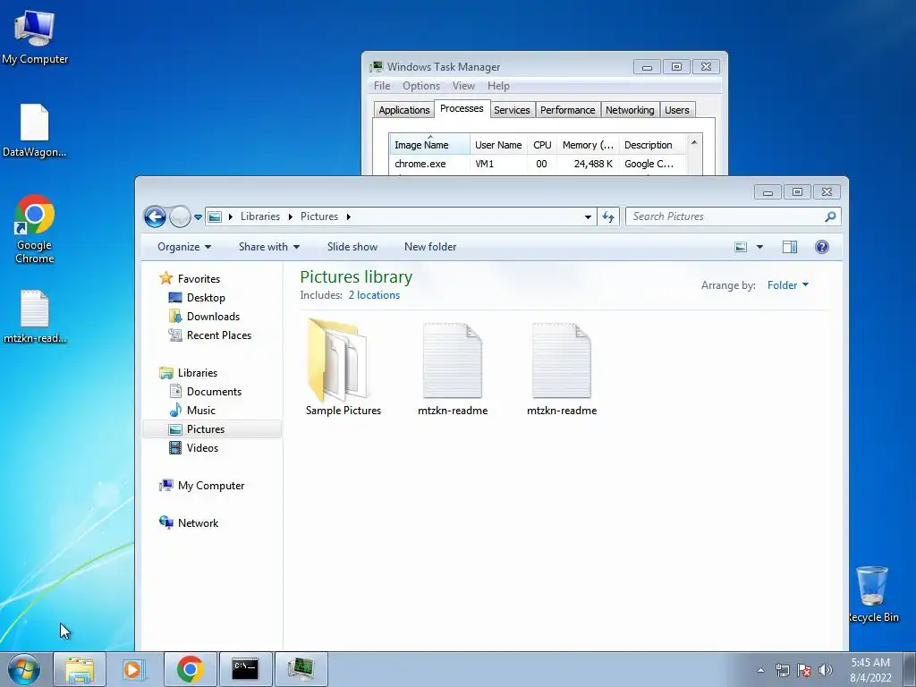Open the Music library
This screenshot has width=916, height=687.
coord(201,410)
